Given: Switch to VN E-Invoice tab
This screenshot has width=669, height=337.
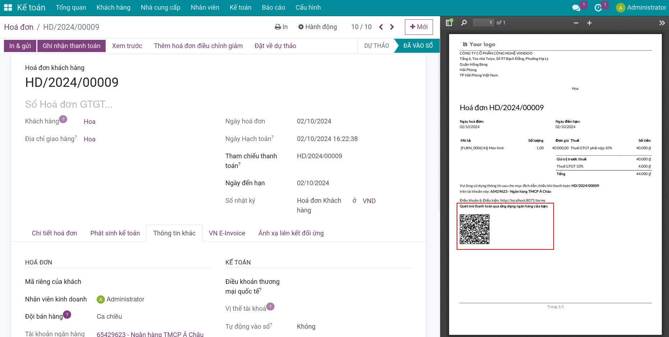Looking at the screenshot, I should tap(227, 233).
